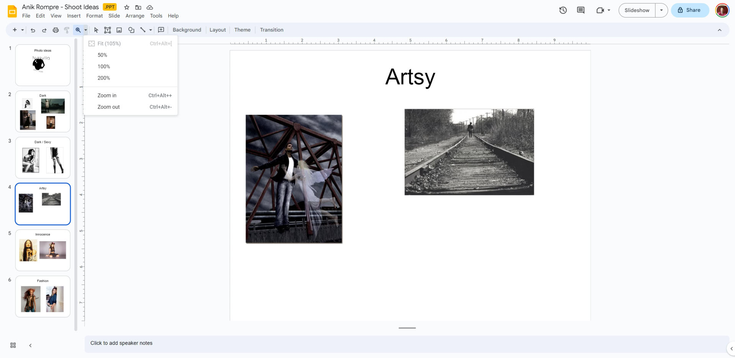Collapse the filmstrip panel arrow

pyautogui.click(x=30, y=345)
